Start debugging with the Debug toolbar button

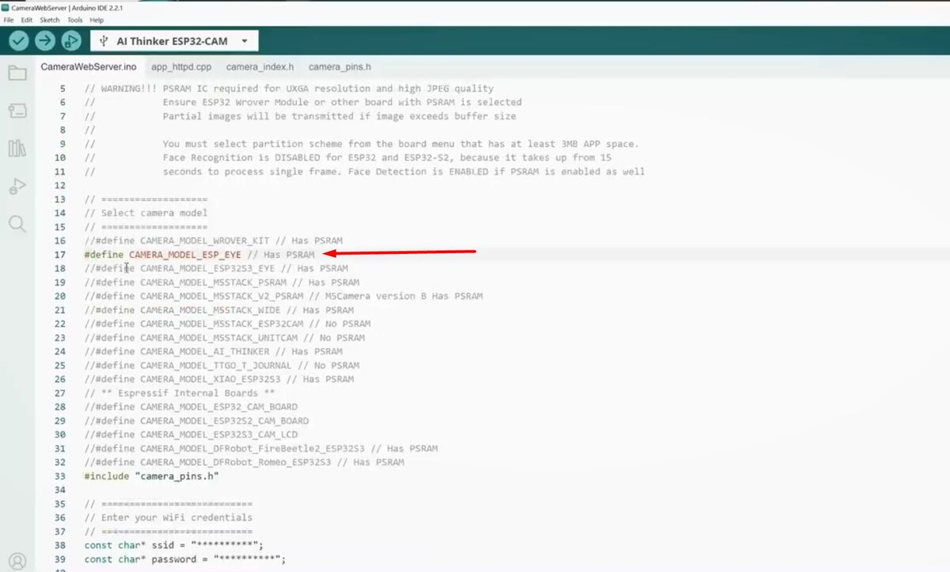click(x=71, y=41)
